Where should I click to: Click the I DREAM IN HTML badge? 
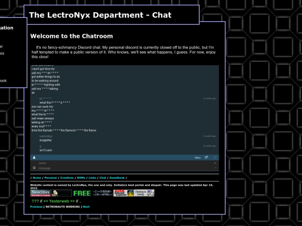tap(102, 193)
